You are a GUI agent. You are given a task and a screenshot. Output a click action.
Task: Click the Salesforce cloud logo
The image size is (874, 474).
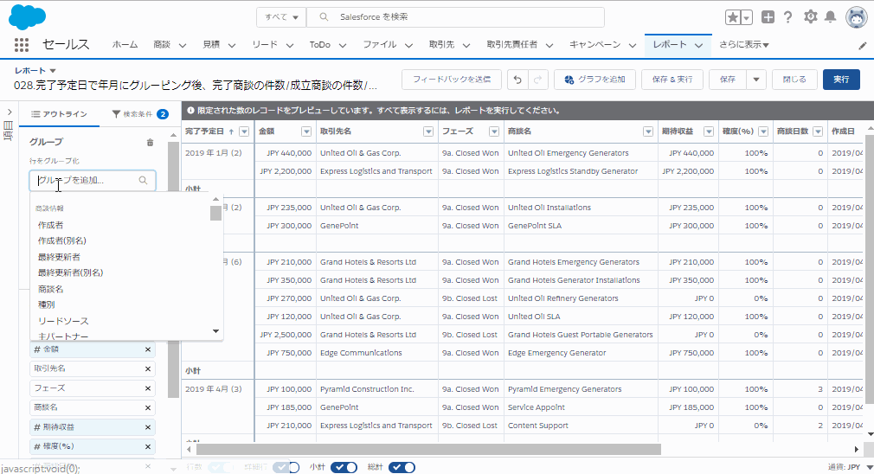(27, 17)
